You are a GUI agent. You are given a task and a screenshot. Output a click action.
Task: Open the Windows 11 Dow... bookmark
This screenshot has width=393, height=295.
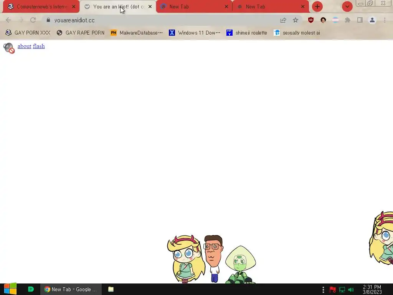[195, 33]
